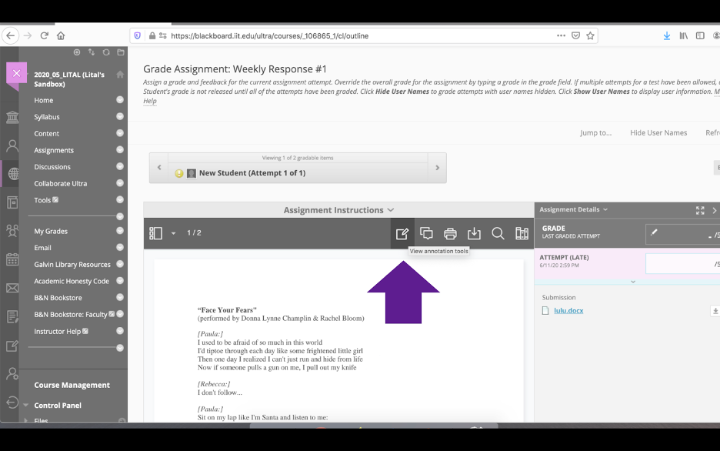720x451 pixels.
Task: Open Galvin Library Resources menu link
Action: [72, 265]
